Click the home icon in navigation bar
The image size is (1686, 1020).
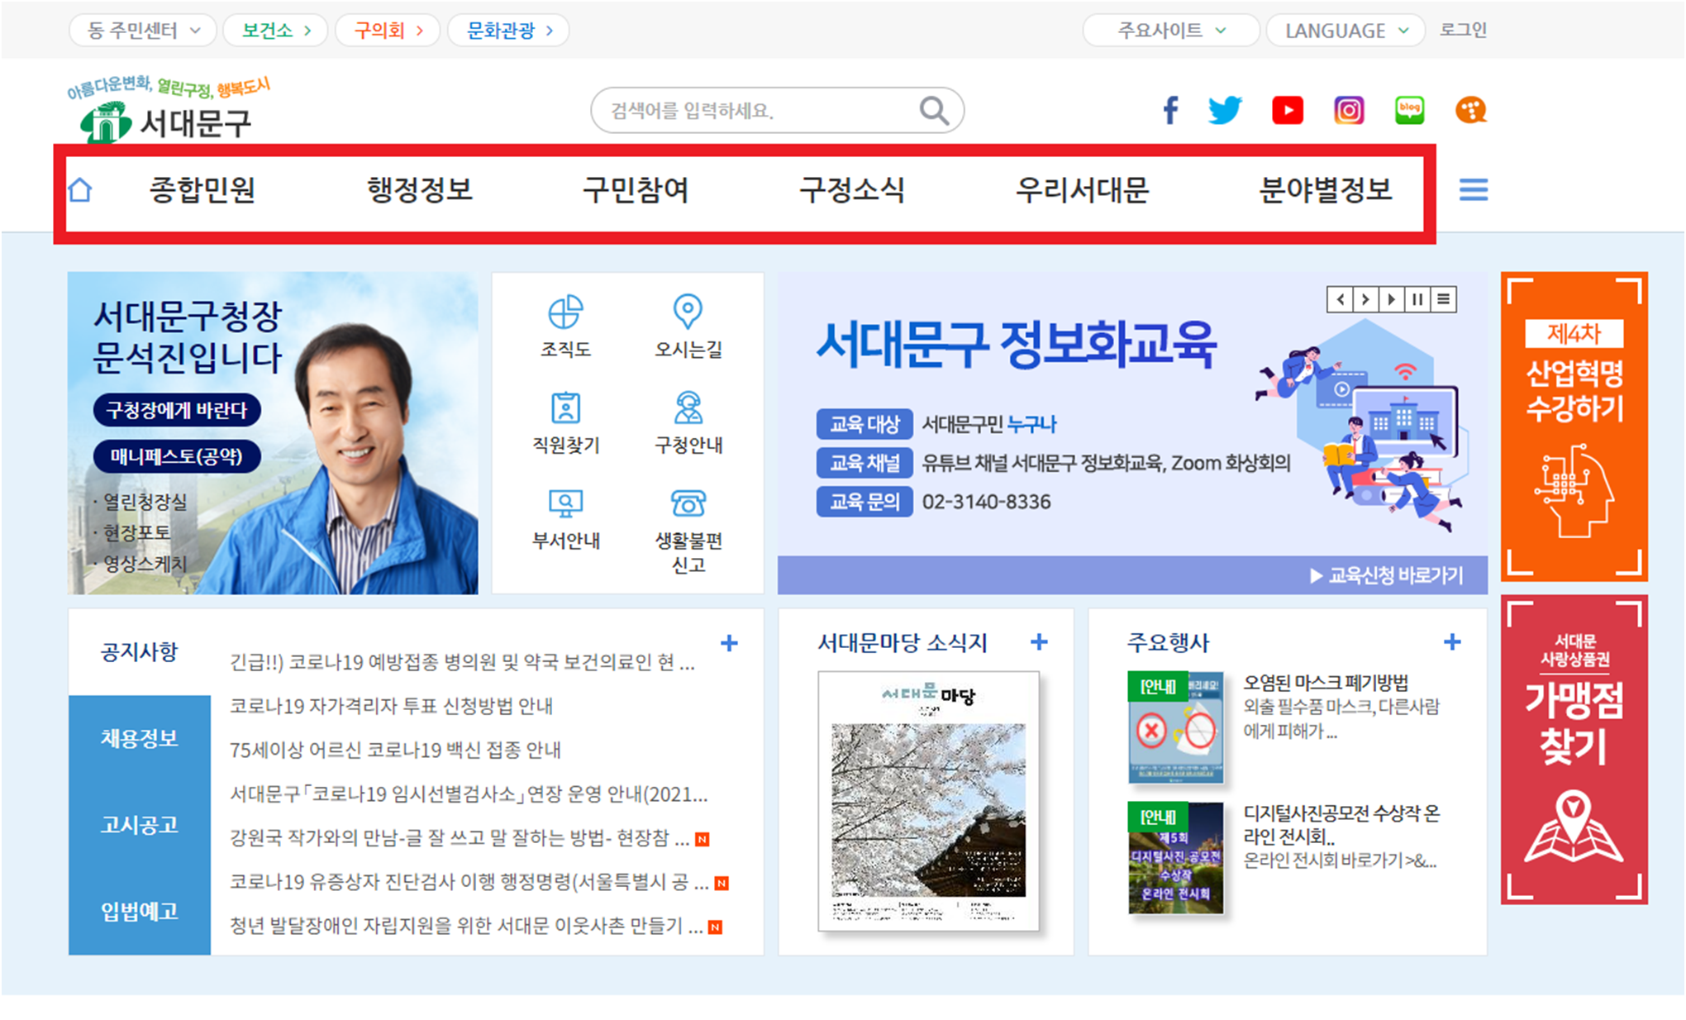[80, 190]
